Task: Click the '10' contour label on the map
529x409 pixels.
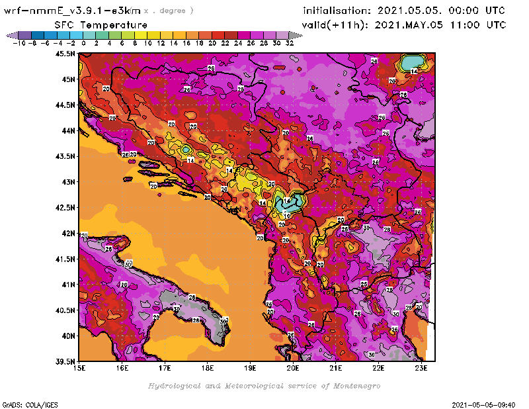Action: 287,216
